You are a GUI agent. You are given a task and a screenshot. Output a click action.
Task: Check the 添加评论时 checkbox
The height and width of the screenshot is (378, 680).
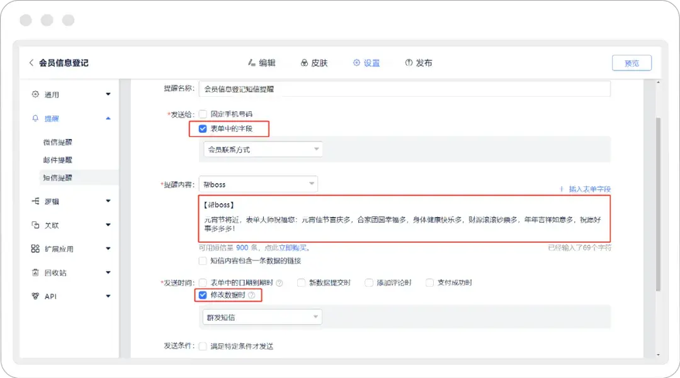(368, 283)
